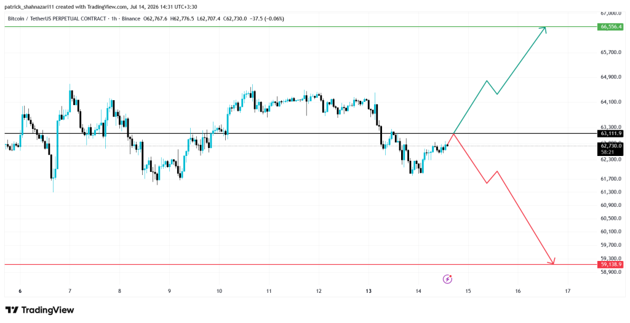630x323 pixels.
Task: Click the 59,700.0 price axis label
Action: (611, 245)
